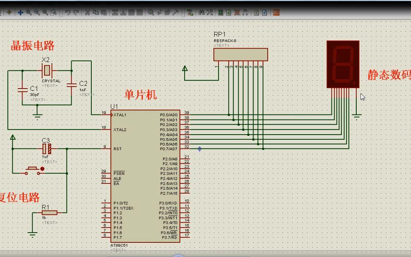Click the '1uF' value of C3
Screen dimensions: 411x257
pyautogui.click(x=45, y=157)
